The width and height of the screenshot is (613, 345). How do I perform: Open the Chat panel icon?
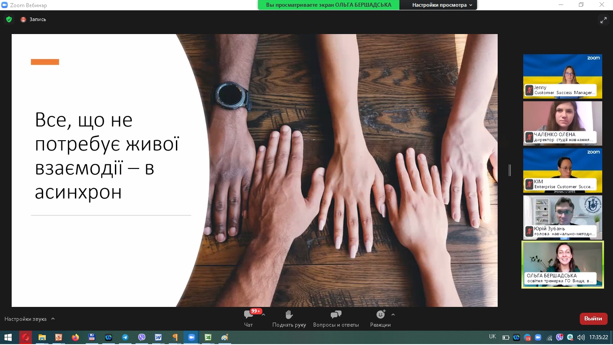point(248,315)
